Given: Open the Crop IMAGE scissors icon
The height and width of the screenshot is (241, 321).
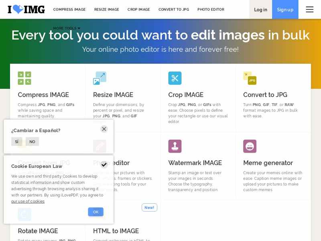Looking at the screenshot, I should point(175,78).
